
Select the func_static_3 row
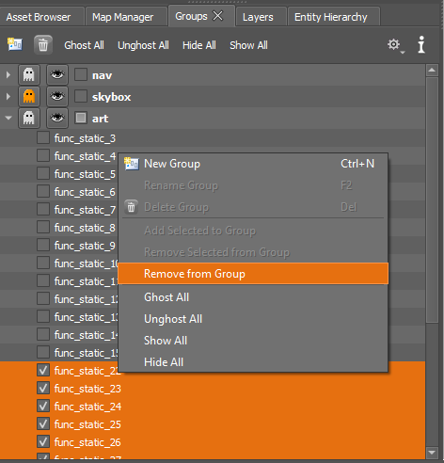[x=213, y=138]
